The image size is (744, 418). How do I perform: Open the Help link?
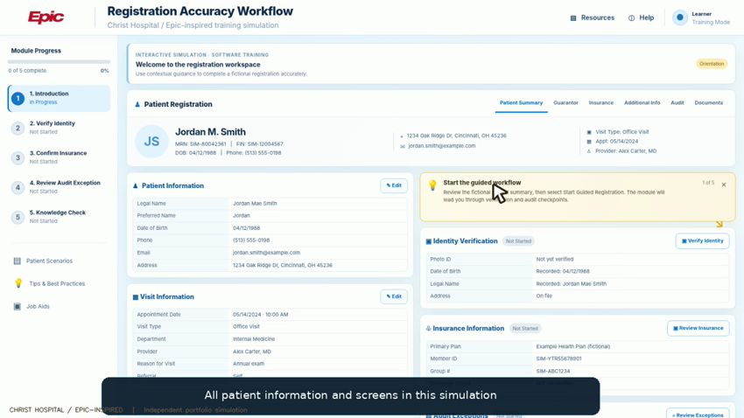point(641,17)
